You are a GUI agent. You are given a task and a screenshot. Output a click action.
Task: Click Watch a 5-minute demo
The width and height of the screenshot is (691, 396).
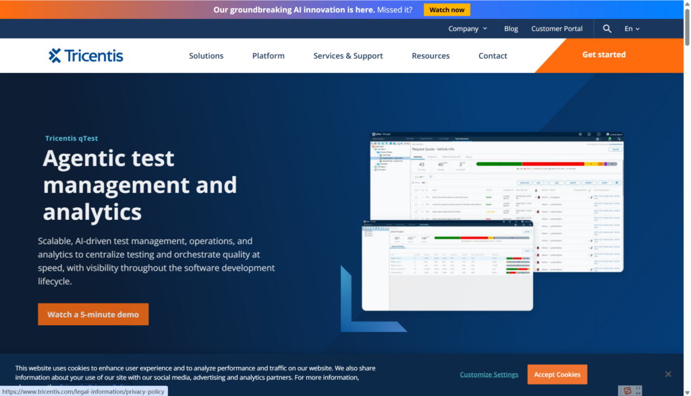[x=93, y=314]
